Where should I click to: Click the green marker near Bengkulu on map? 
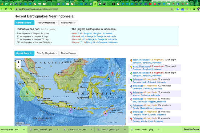27,92
